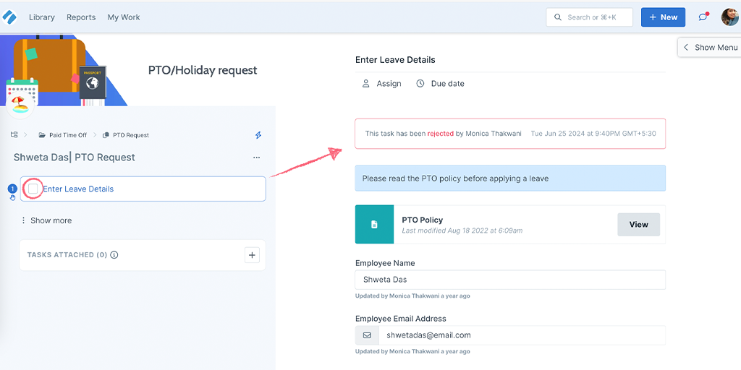Expand the Show Menu side panel

710,47
